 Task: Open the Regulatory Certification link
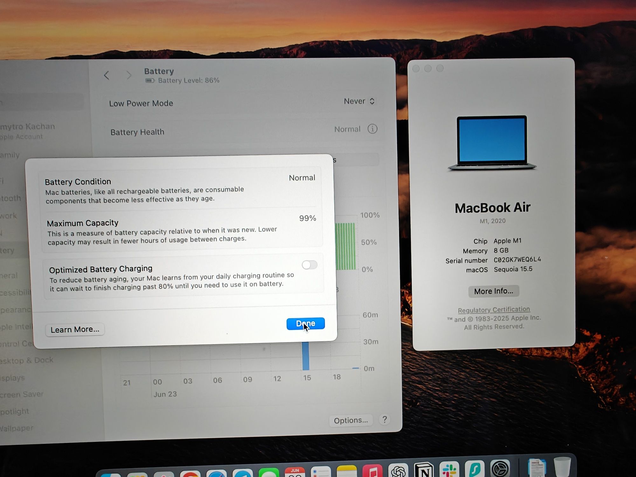point(494,309)
